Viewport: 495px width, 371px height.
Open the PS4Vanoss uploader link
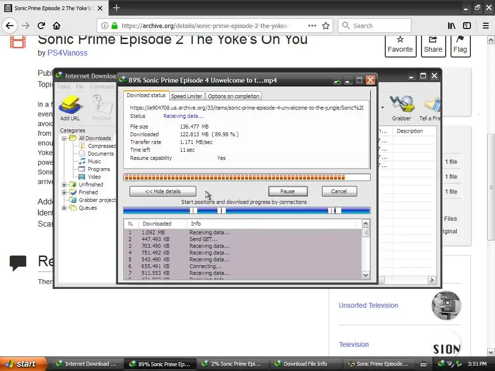pyautogui.click(x=67, y=53)
